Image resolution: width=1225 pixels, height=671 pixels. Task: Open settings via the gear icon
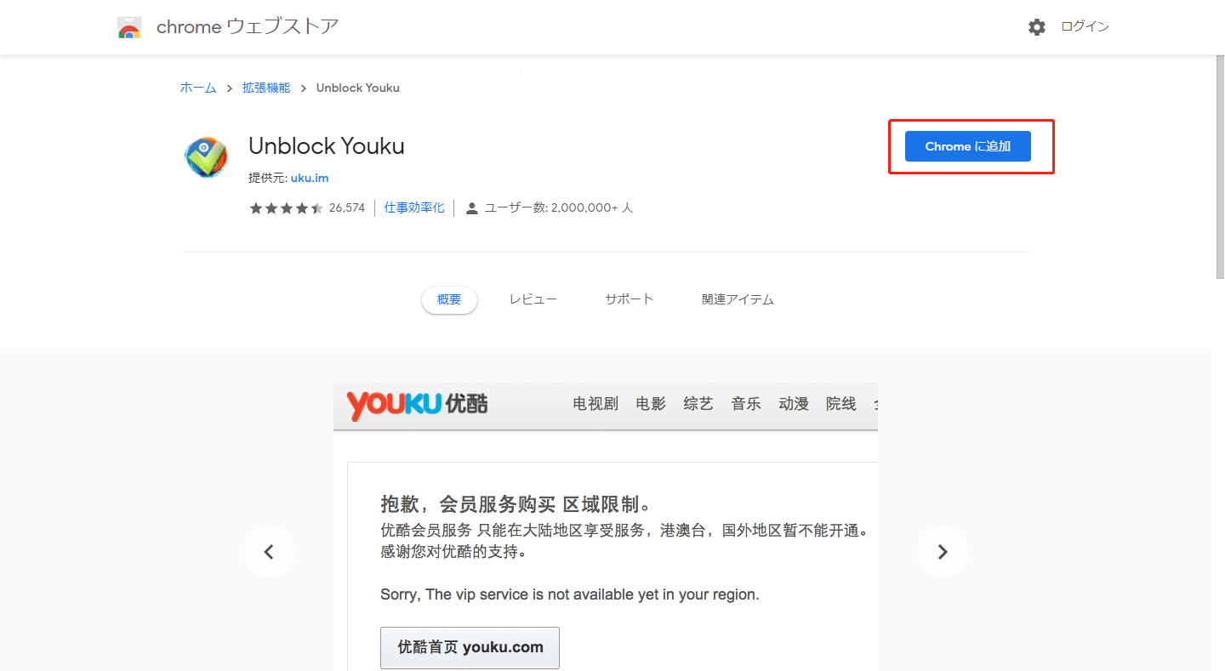(x=1036, y=27)
